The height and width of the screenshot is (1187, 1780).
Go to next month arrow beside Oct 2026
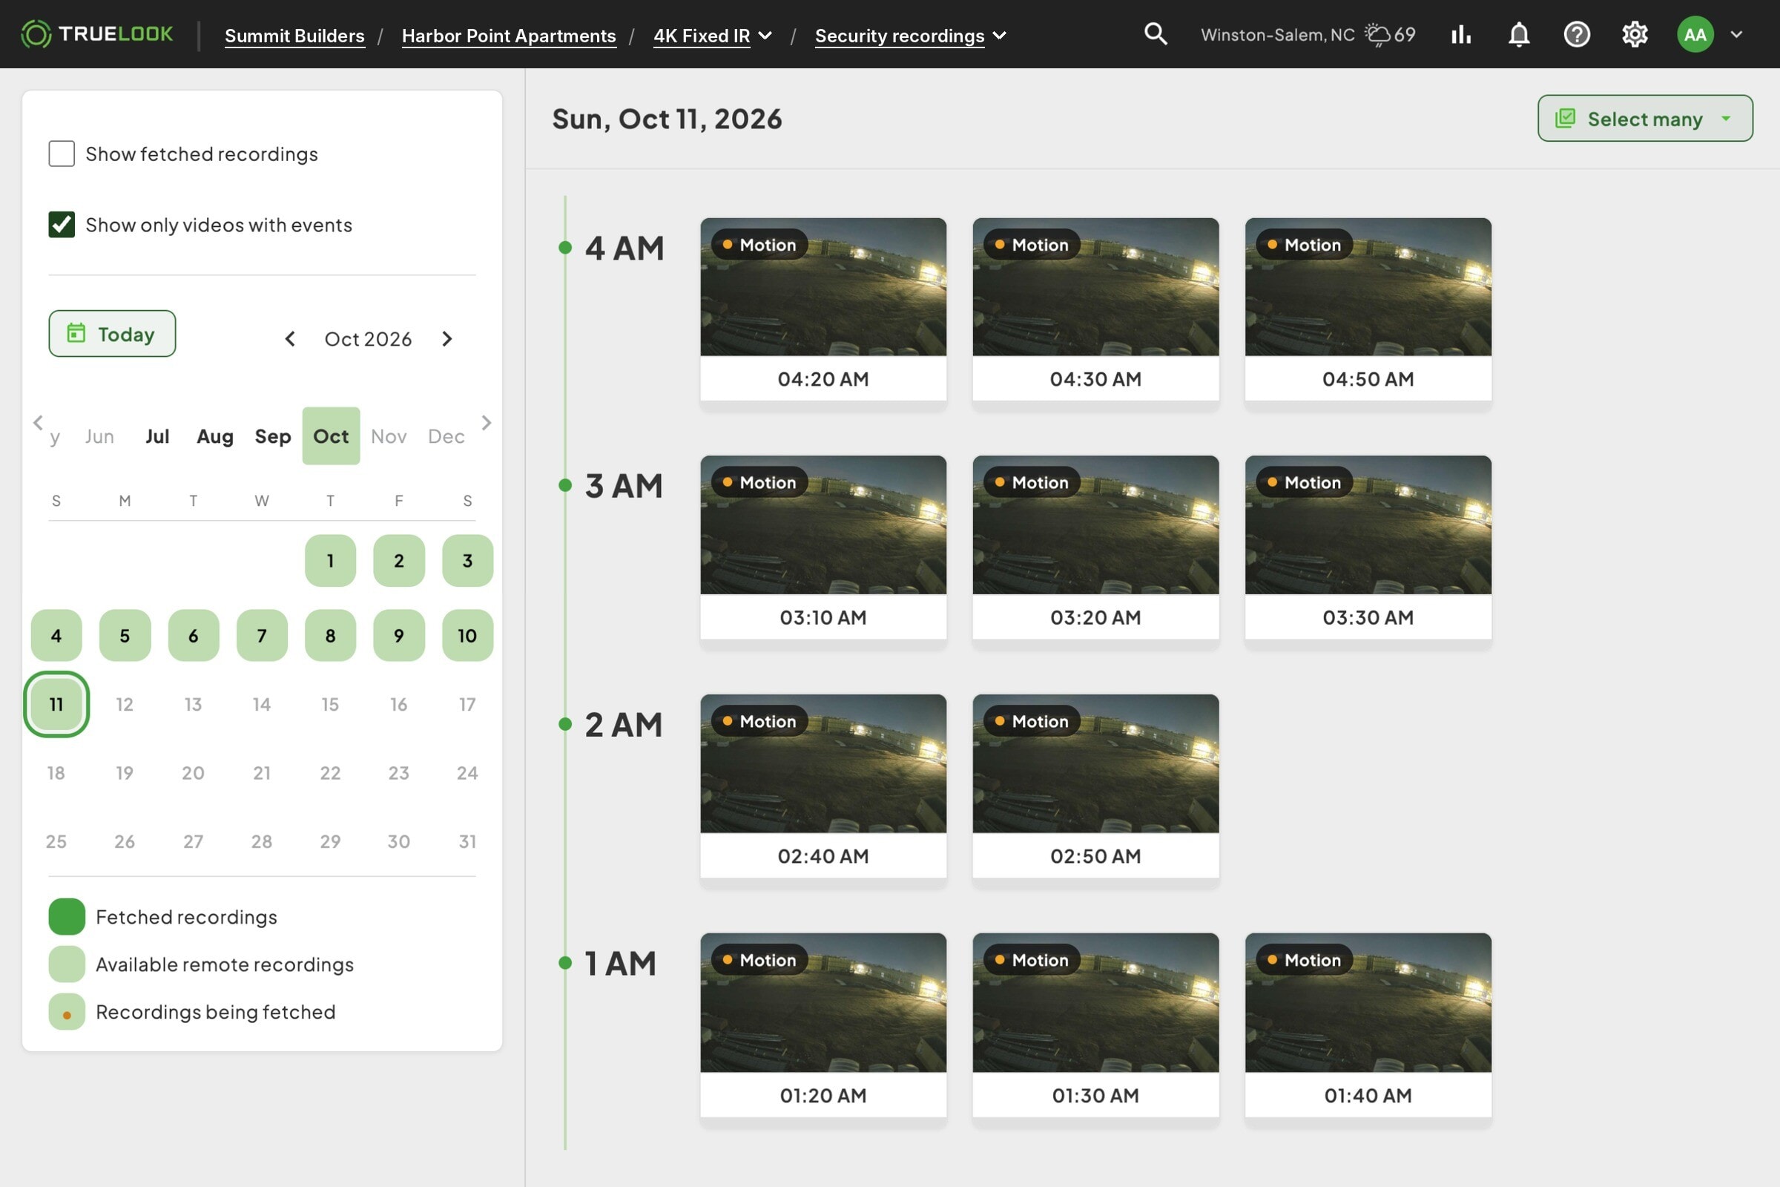point(447,338)
